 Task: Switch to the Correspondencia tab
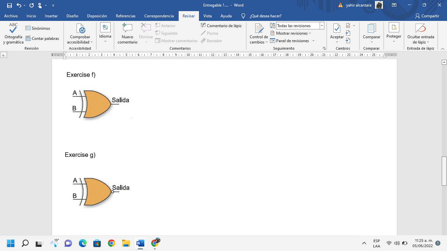coord(159,16)
